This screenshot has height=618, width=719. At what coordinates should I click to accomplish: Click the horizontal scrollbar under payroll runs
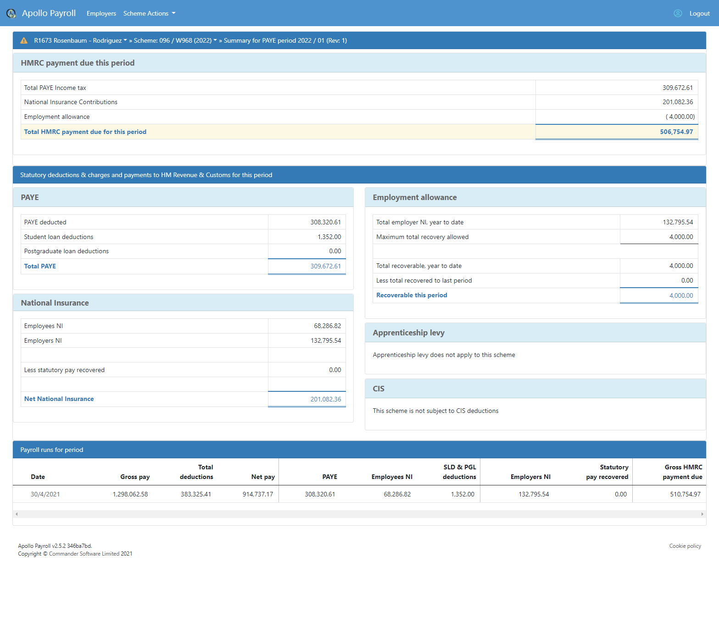click(359, 514)
